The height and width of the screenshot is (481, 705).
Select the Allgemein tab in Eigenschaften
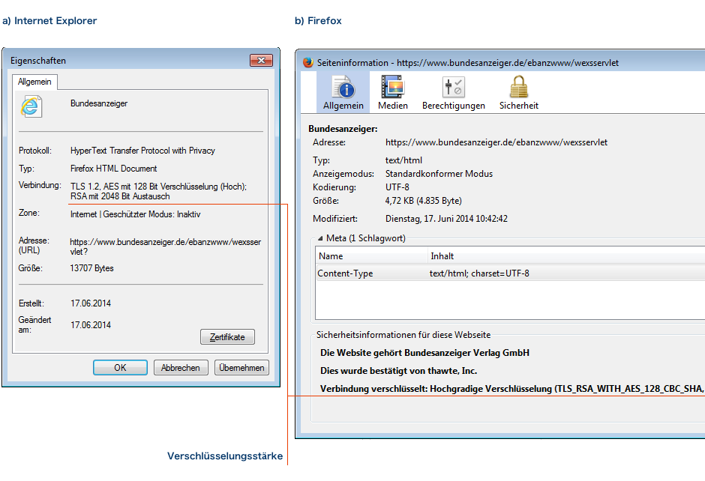pos(34,81)
